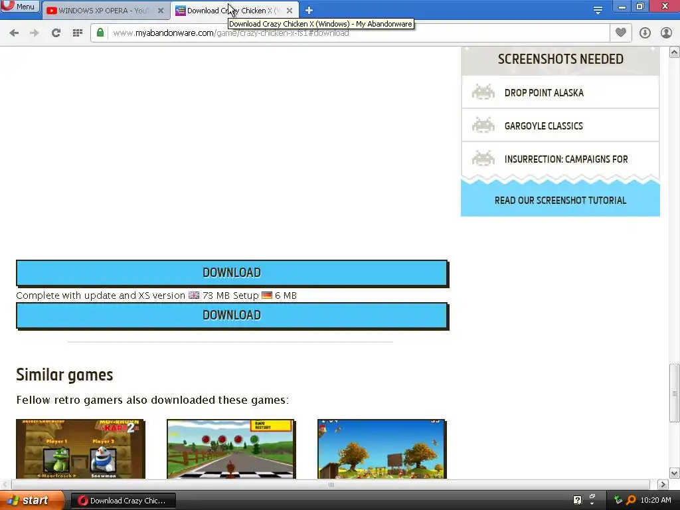This screenshot has width=680, height=510.
Task: Open GARGOYLE CLASSICS game link
Action: [x=543, y=126]
